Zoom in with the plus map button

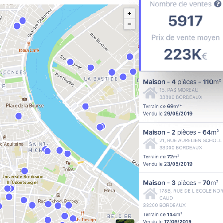point(129,13)
